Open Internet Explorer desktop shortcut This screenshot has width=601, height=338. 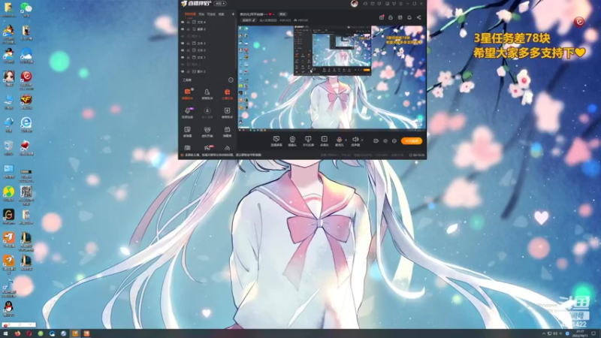(26, 125)
